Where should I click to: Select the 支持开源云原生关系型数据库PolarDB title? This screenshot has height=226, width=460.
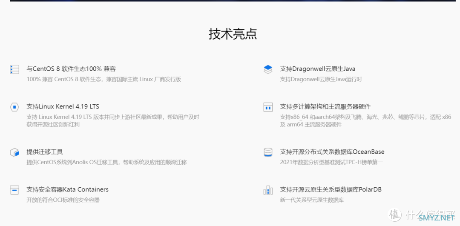(x=331, y=189)
